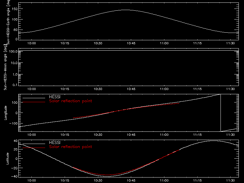This screenshot has width=244, height=183.
Task: Click 10:15 label under Latitude plot
Action: (65, 181)
